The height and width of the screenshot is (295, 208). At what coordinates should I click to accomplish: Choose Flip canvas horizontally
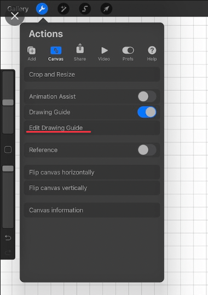[x=92, y=172]
